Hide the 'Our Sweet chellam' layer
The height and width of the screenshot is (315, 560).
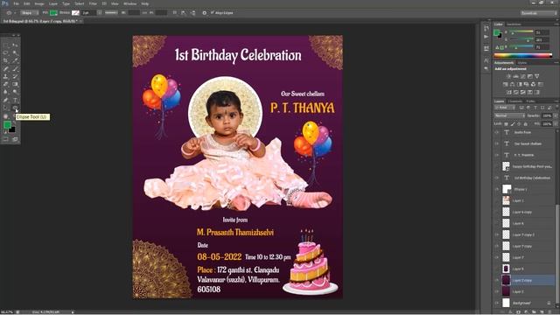pos(497,143)
